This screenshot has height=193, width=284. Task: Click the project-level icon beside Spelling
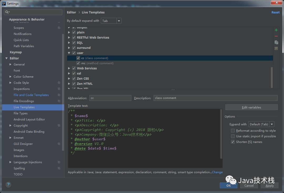pyautogui.click(x=59, y=168)
